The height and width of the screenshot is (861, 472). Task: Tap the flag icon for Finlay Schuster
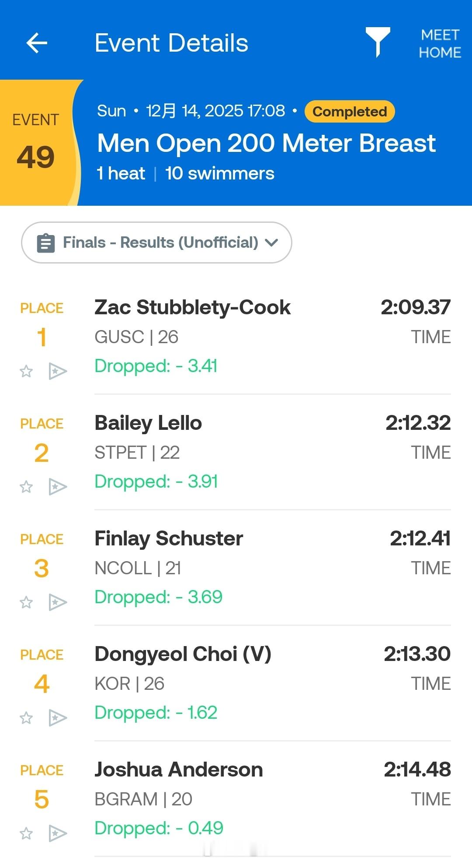pos(58,602)
